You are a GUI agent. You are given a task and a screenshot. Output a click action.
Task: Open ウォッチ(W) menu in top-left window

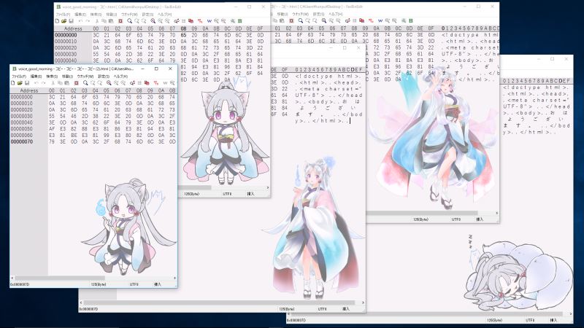(129, 14)
